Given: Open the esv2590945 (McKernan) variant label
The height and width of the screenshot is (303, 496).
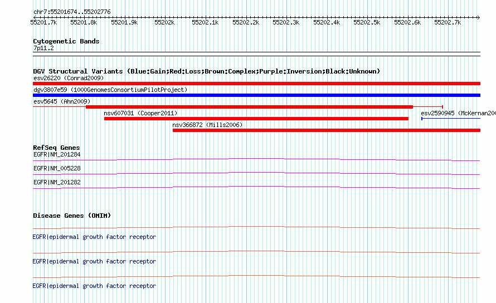Looking at the screenshot, I should tap(458, 113).
